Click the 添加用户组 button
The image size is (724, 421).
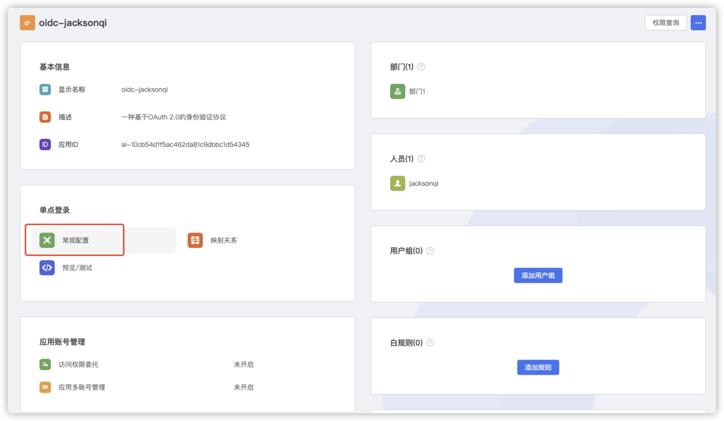click(x=538, y=275)
